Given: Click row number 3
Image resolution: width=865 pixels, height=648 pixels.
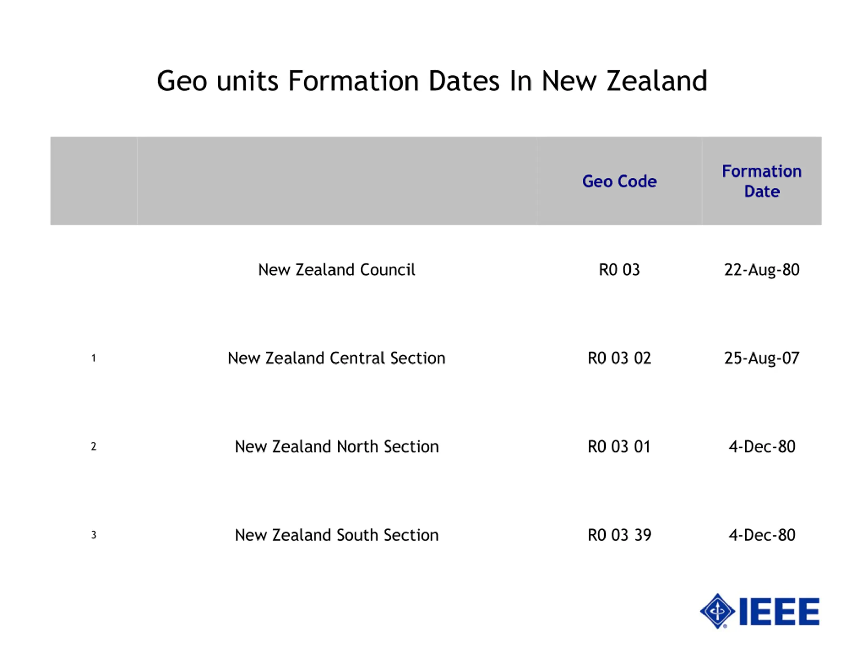Looking at the screenshot, I should click(x=94, y=535).
